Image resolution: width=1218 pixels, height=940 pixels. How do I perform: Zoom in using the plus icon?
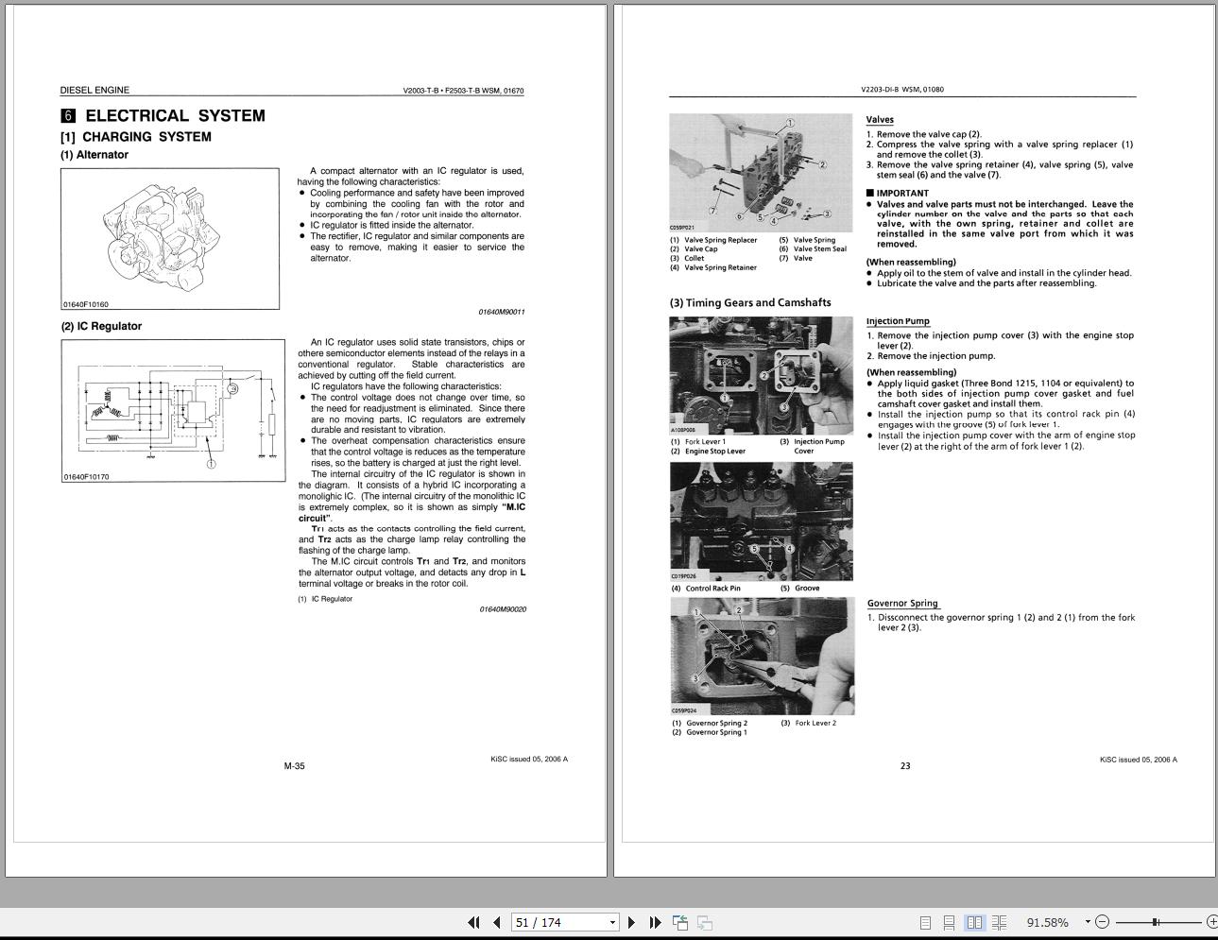[x=1211, y=922]
